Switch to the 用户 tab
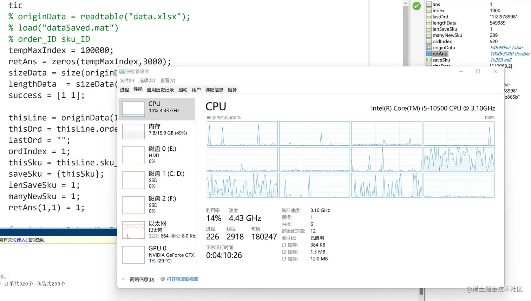The height and width of the screenshot is (301, 531). click(x=196, y=90)
